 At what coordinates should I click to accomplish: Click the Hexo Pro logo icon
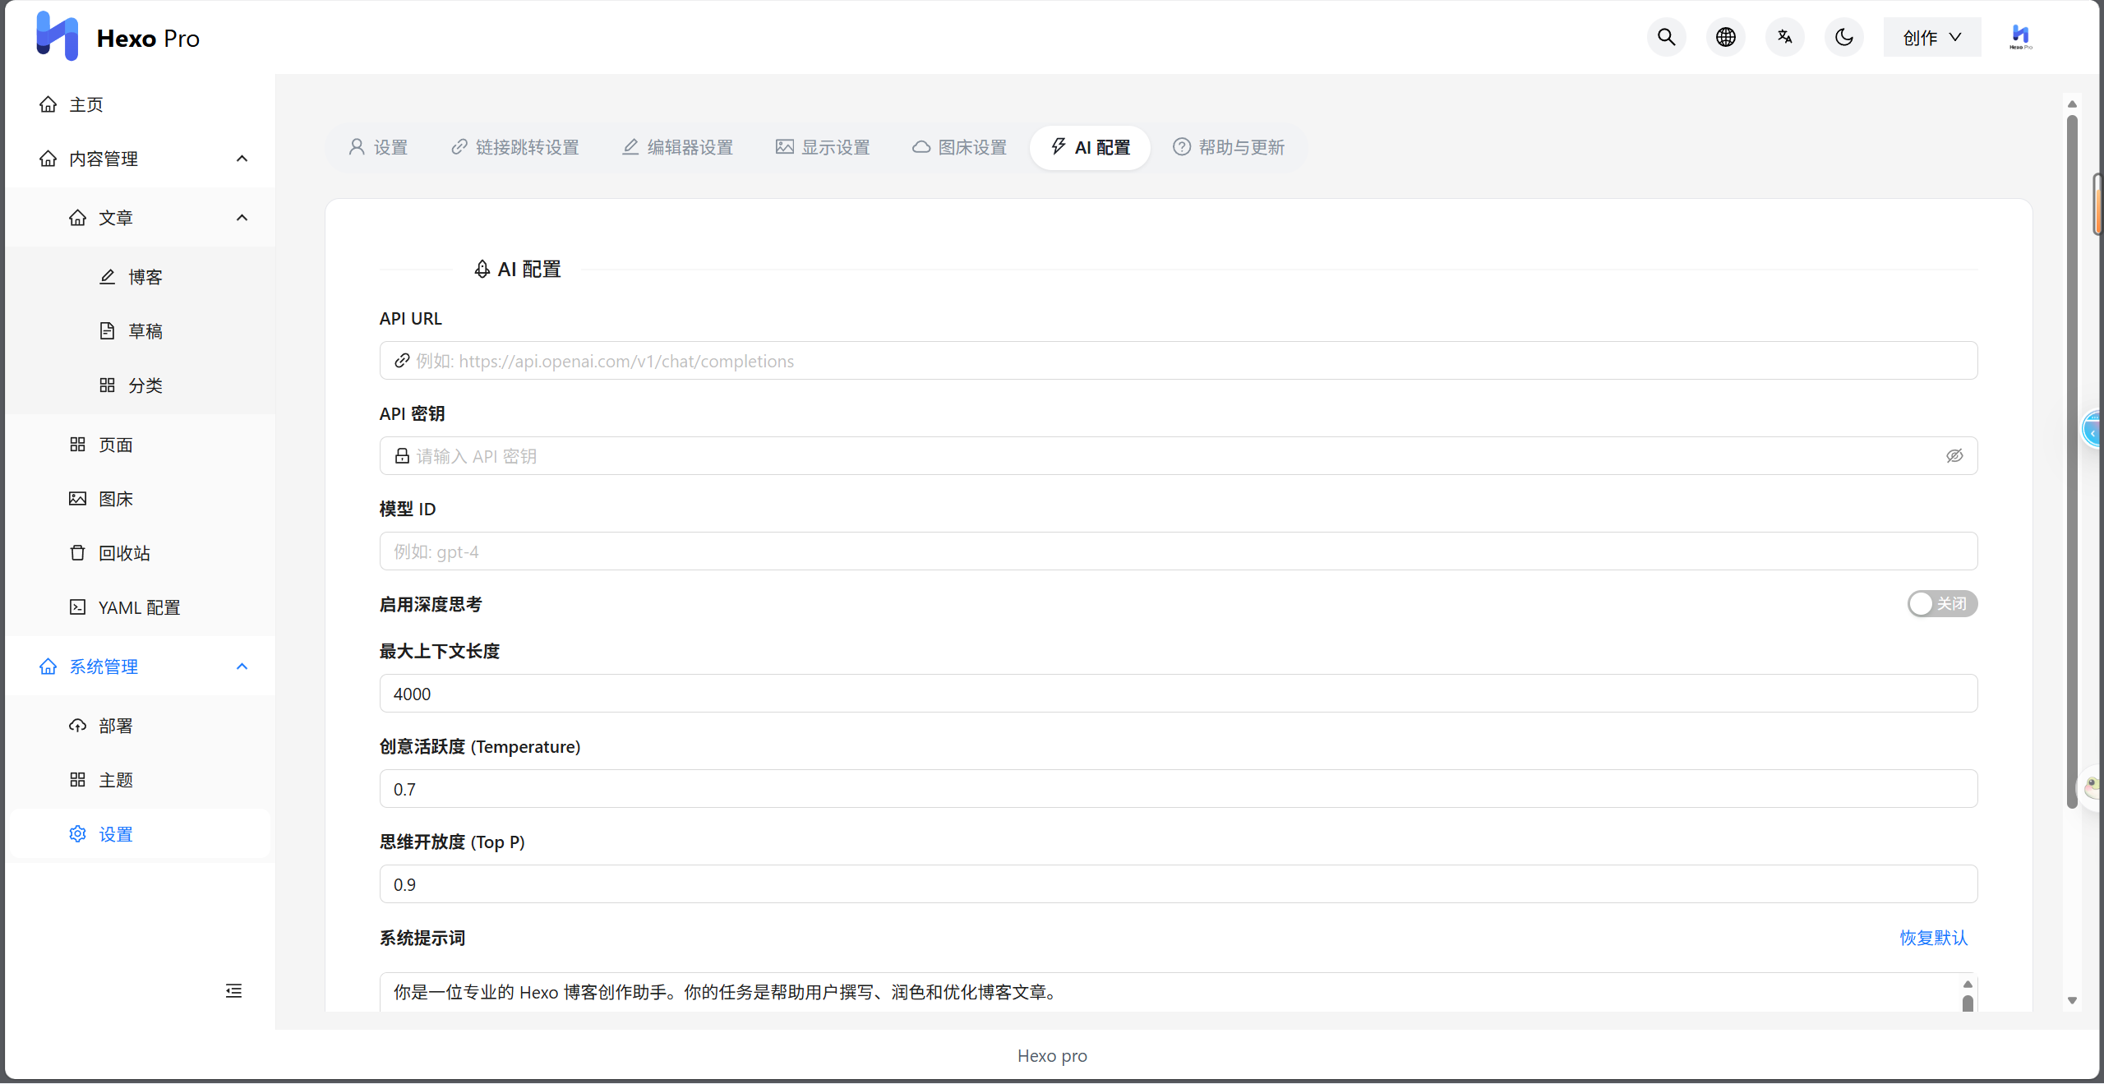click(x=57, y=36)
